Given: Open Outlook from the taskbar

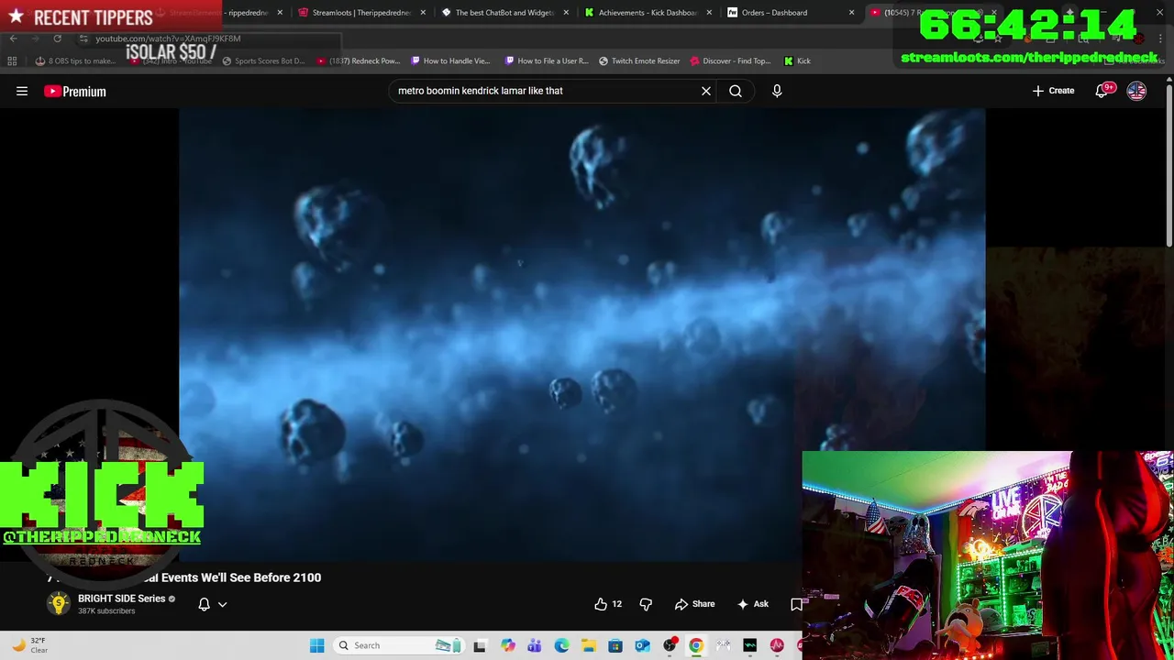Looking at the screenshot, I should click(x=643, y=645).
